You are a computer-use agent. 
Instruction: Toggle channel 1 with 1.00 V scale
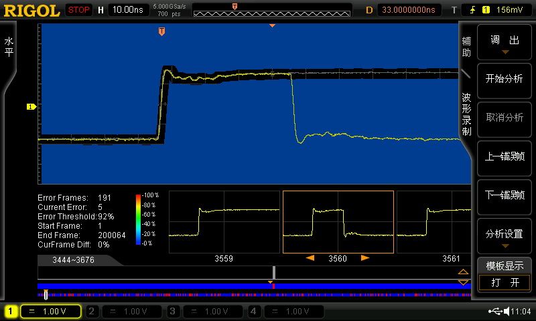(x=43, y=312)
